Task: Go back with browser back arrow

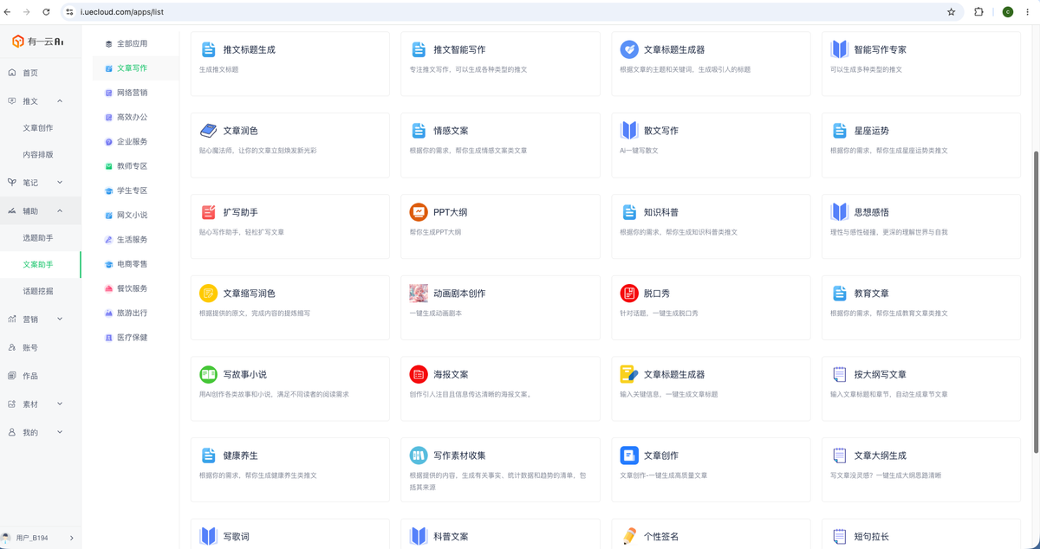Action: tap(8, 12)
